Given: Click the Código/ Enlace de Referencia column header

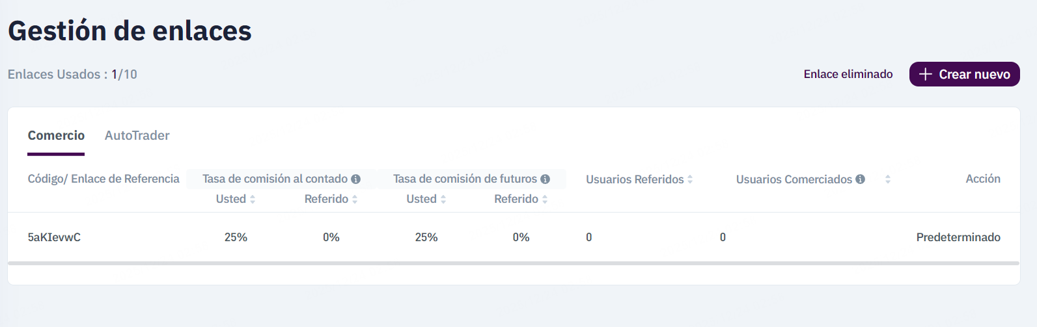Looking at the screenshot, I should [104, 179].
